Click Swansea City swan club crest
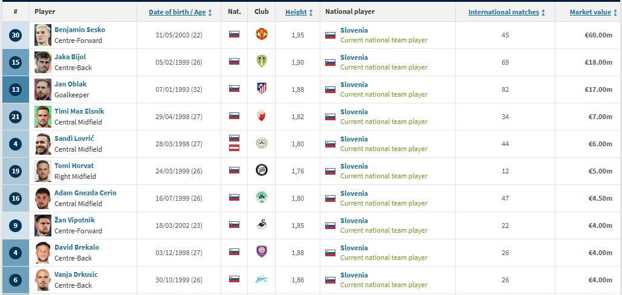 [261, 225]
